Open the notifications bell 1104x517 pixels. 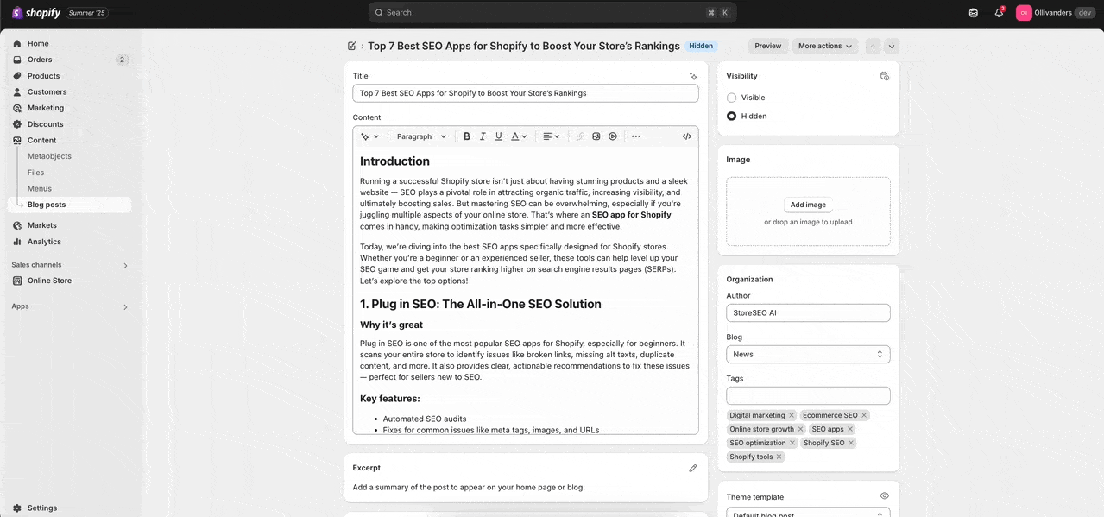point(999,13)
